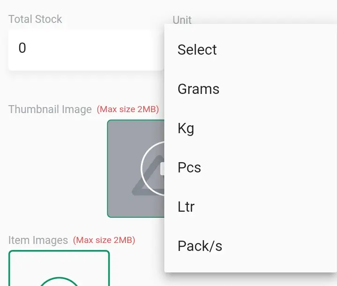Click the mountain triangle image placeholder icon

148,175
